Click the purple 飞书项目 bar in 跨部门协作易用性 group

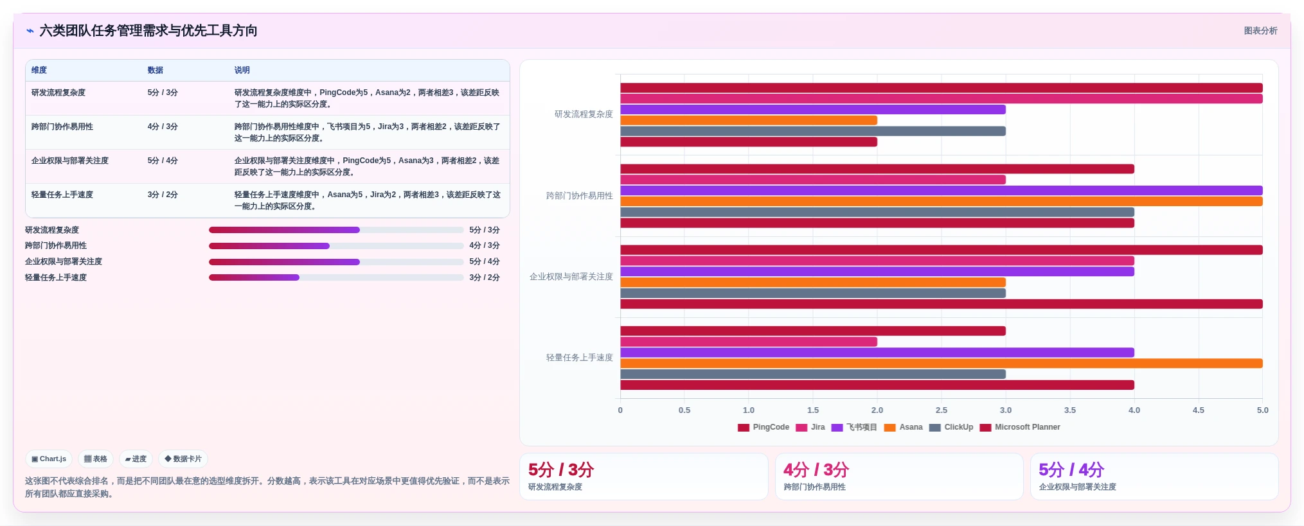(x=942, y=191)
